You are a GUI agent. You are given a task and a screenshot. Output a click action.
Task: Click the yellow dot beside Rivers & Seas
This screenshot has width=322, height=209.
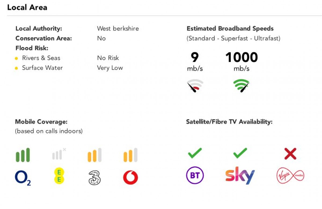click(16, 58)
